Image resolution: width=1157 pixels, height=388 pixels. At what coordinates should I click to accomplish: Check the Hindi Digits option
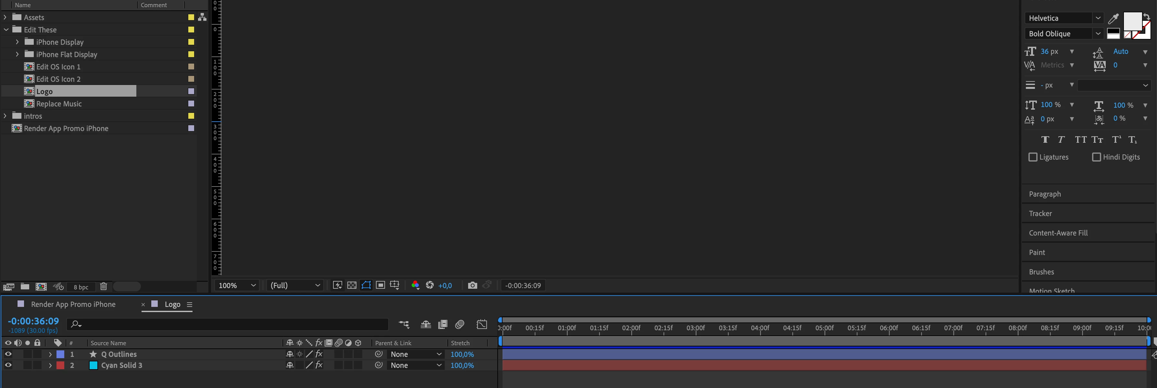pos(1096,157)
